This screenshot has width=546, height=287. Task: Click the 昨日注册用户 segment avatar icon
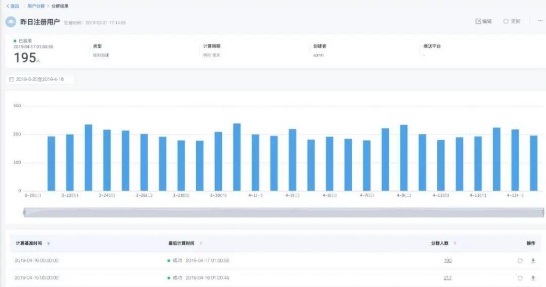point(11,22)
